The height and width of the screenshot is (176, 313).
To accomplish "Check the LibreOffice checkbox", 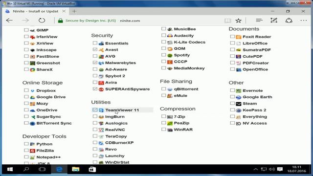I will click(x=232, y=43).
